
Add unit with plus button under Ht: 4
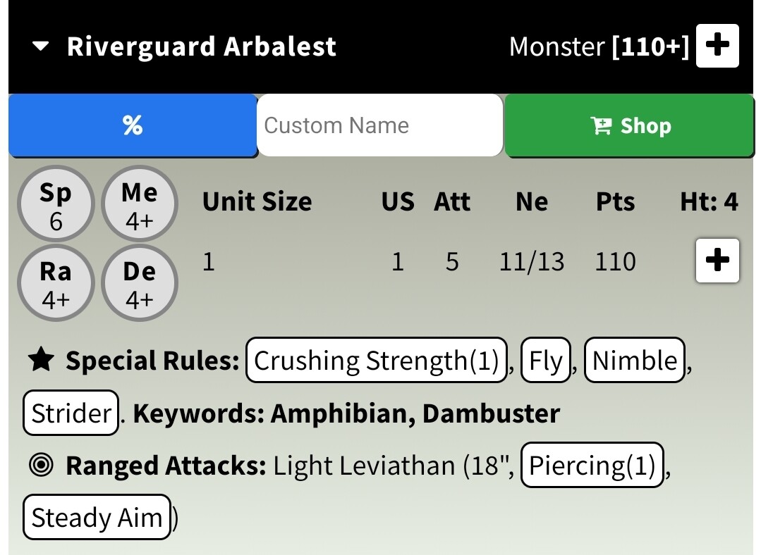717,261
